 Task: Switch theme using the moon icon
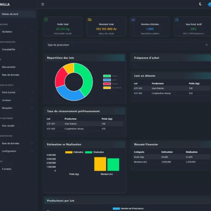coord(200,4)
